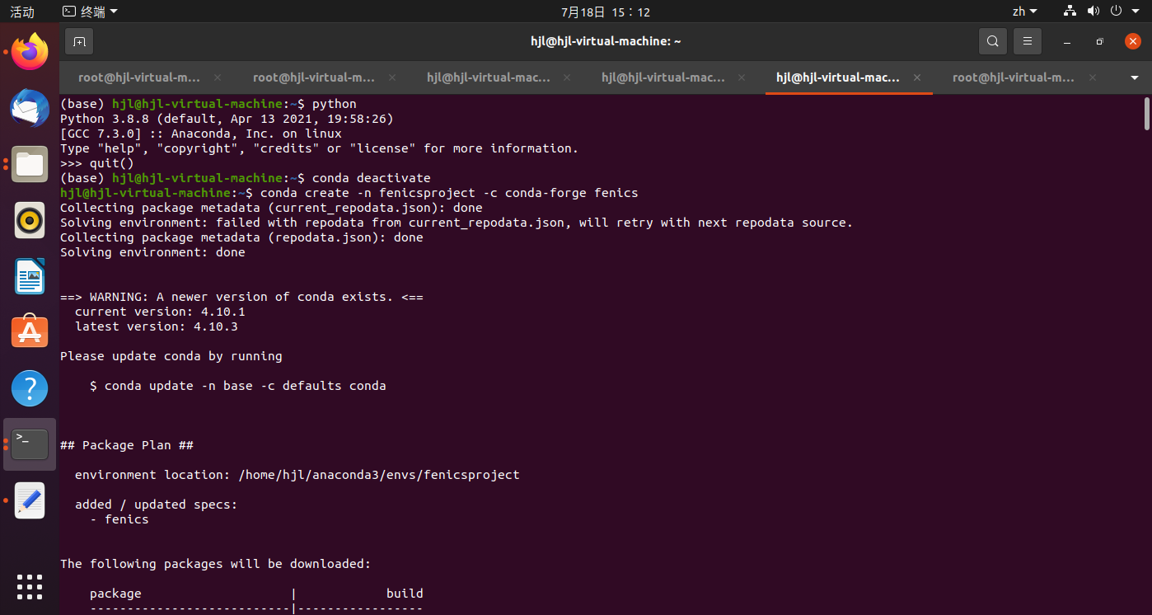Open the text editor from the dock
Screen dimensions: 1152x615
click(x=29, y=500)
